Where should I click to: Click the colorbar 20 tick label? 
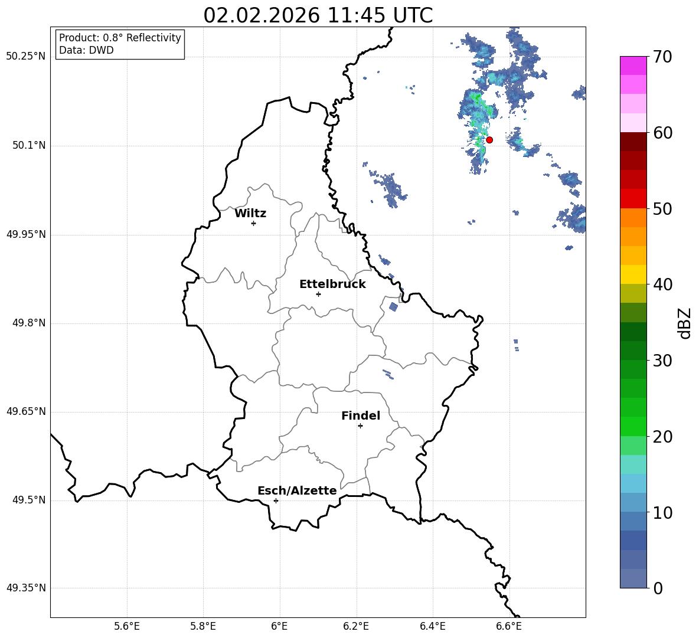(x=662, y=437)
